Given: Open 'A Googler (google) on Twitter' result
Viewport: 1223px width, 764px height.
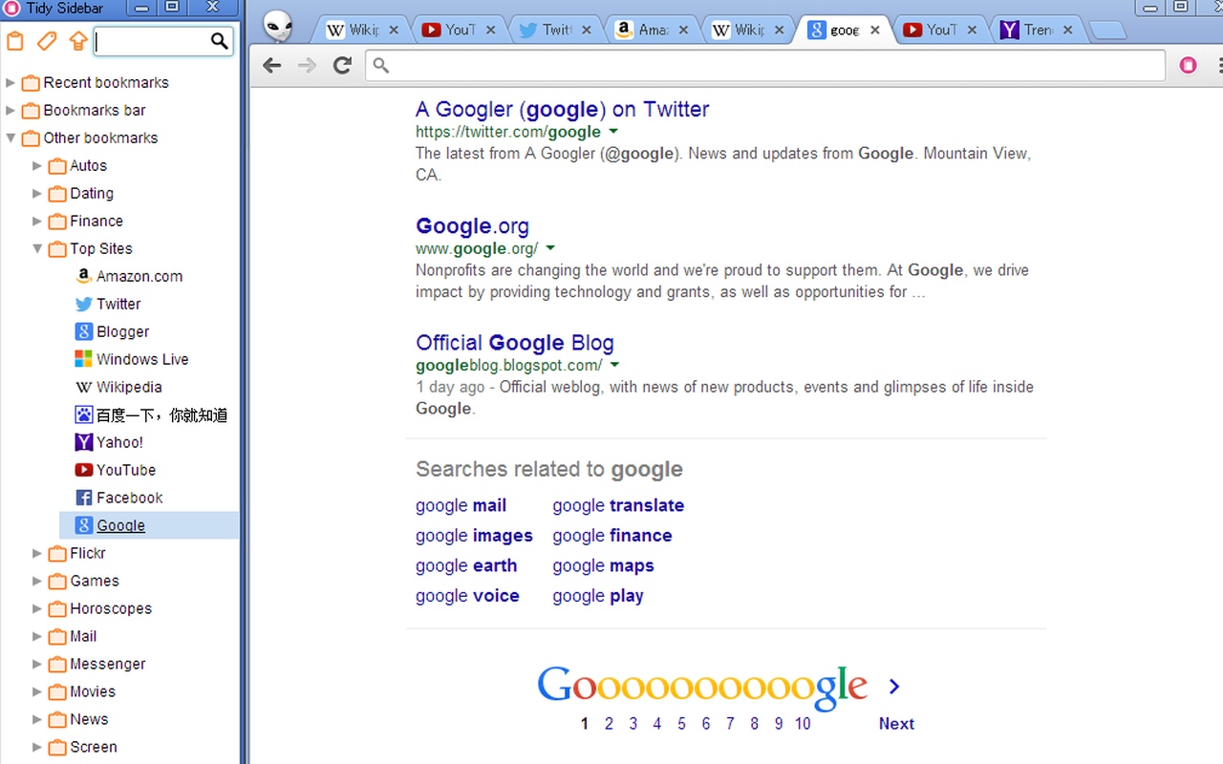Looking at the screenshot, I should tap(562, 109).
